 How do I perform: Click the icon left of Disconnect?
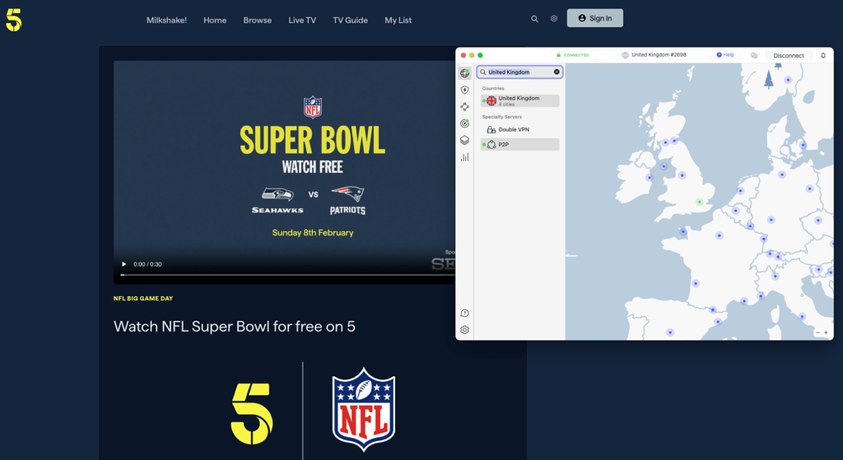(x=754, y=55)
